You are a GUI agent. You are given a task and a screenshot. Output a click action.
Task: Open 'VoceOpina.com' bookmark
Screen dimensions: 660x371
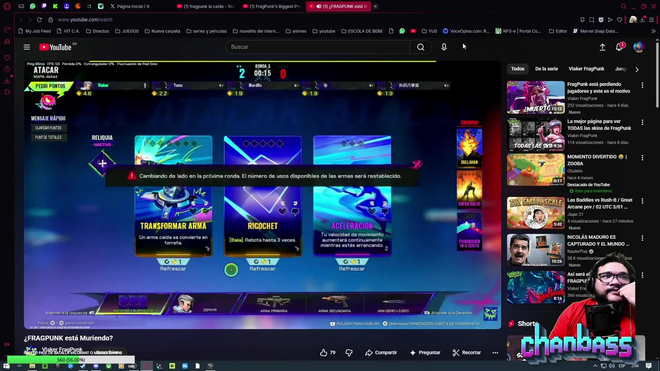(466, 31)
